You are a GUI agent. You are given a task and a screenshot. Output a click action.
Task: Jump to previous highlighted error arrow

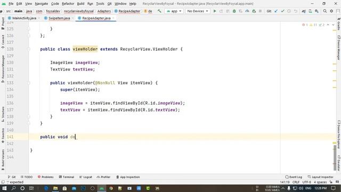click(x=328, y=25)
